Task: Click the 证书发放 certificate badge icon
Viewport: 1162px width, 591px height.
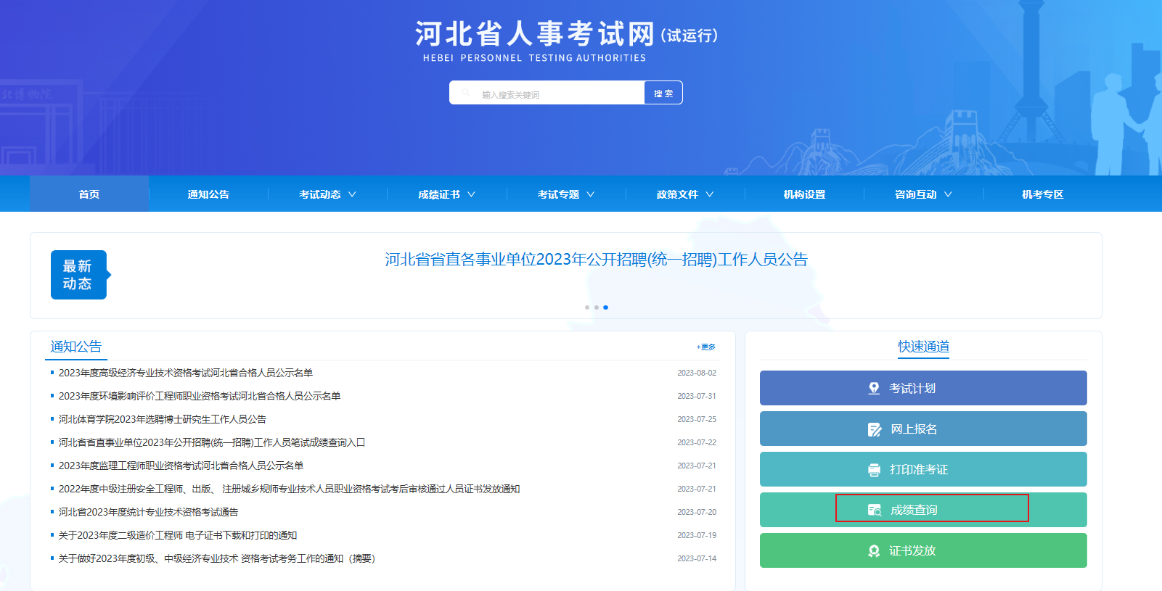Action: (x=874, y=551)
